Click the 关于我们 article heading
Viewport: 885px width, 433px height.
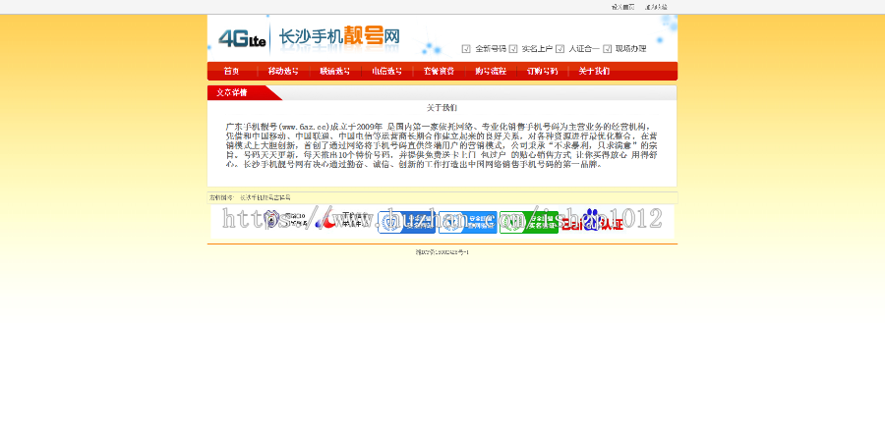442,107
